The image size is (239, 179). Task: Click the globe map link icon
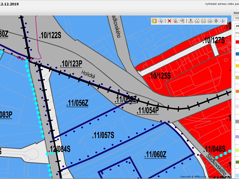[216, 21]
